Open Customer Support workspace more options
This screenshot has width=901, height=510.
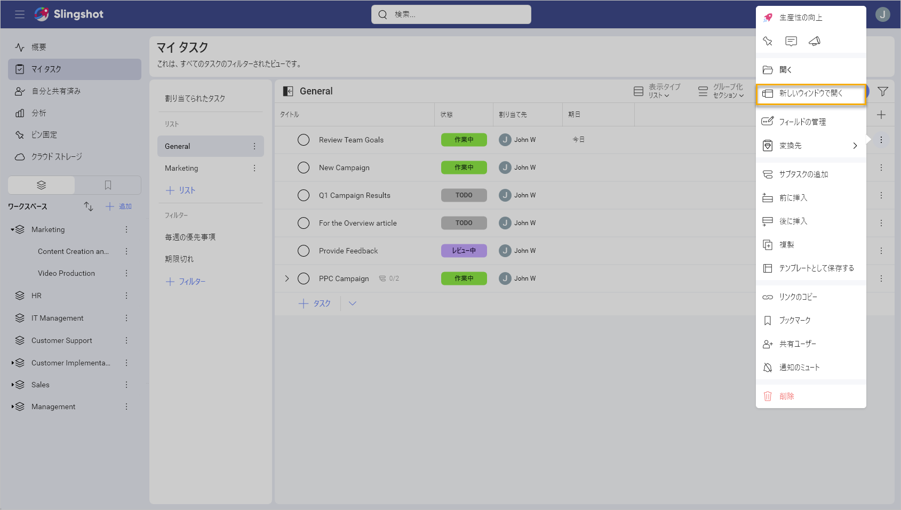coord(126,340)
